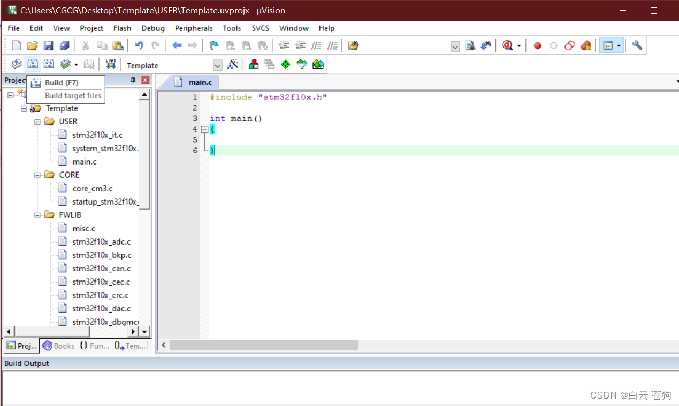Click the Find icon beside search box

[x=470, y=45]
